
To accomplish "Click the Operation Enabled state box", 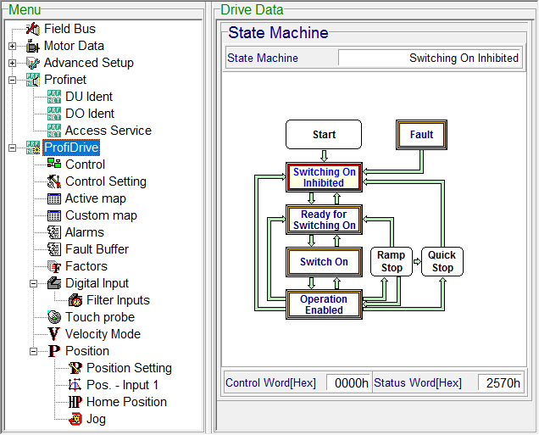I will pyautogui.click(x=324, y=304).
